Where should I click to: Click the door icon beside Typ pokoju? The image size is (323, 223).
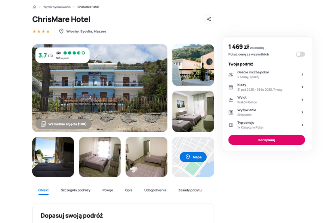[231, 125]
